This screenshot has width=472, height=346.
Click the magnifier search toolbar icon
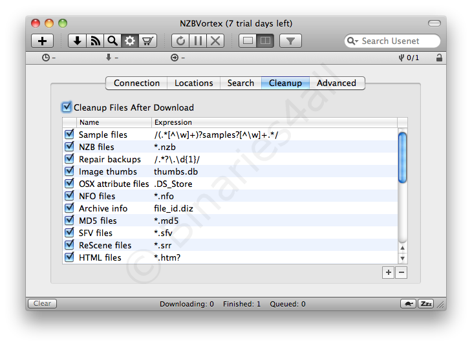pyautogui.click(x=113, y=41)
